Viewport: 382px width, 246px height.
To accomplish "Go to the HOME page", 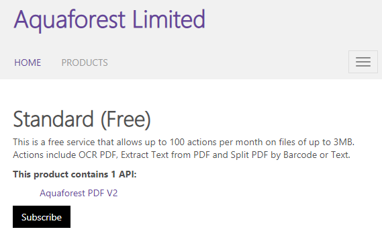I will tap(28, 63).
